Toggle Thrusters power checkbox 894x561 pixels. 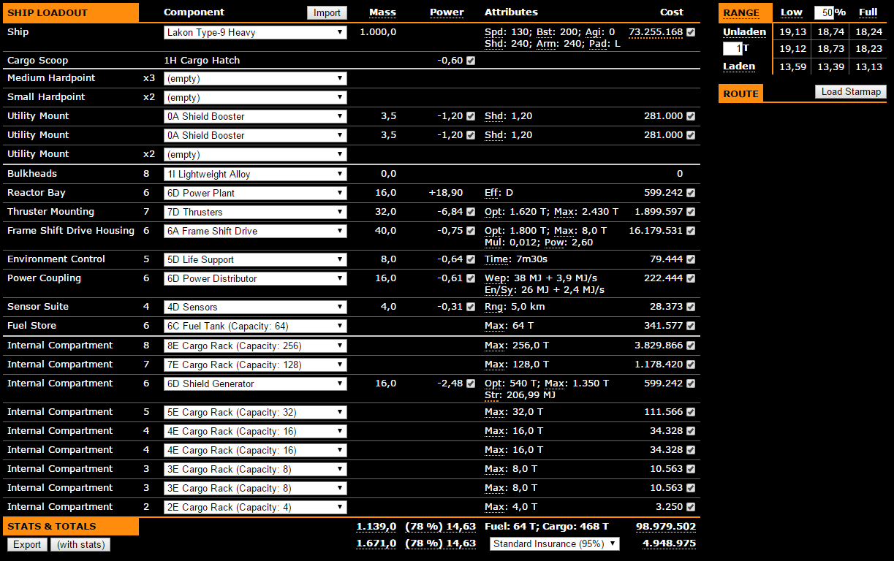471,212
